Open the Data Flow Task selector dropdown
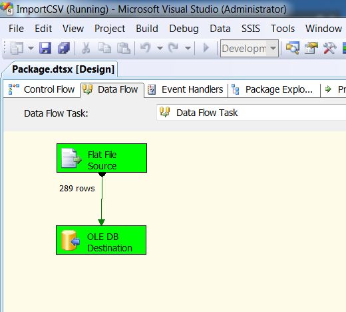The width and height of the screenshot is (346, 312). [x=251, y=113]
